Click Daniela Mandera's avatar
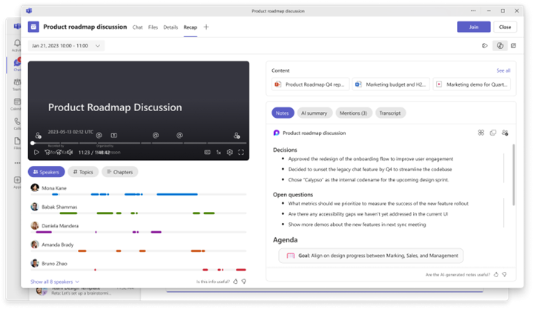Viewport: 534px width, 309px height. (x=35, y=225)
